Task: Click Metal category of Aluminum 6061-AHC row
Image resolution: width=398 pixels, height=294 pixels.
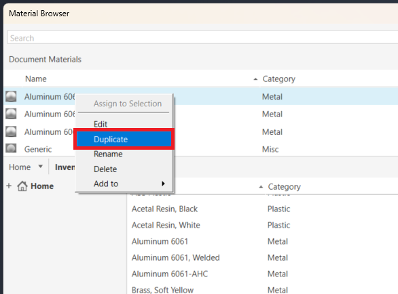Action: 278,274
